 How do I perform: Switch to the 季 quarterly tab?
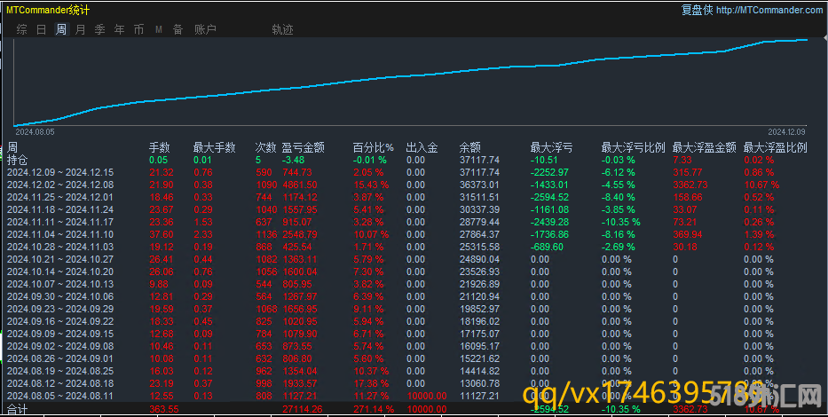pyautogui.click(x=100, y=29)
